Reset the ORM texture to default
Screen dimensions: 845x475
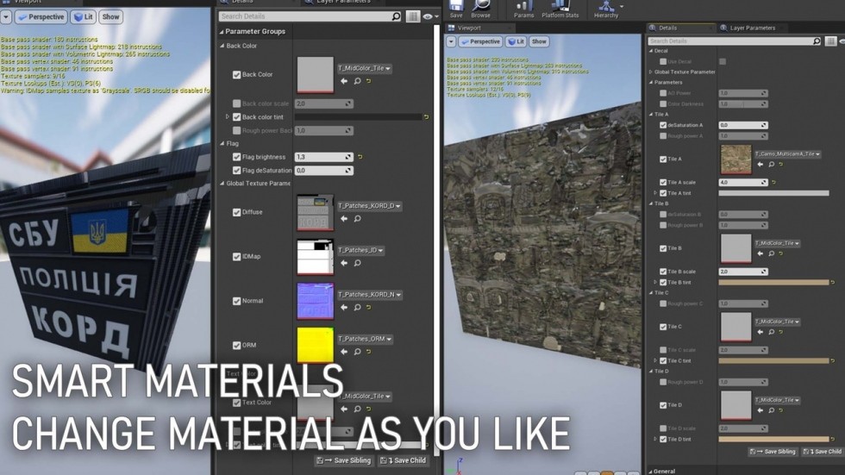coord(369,352)
